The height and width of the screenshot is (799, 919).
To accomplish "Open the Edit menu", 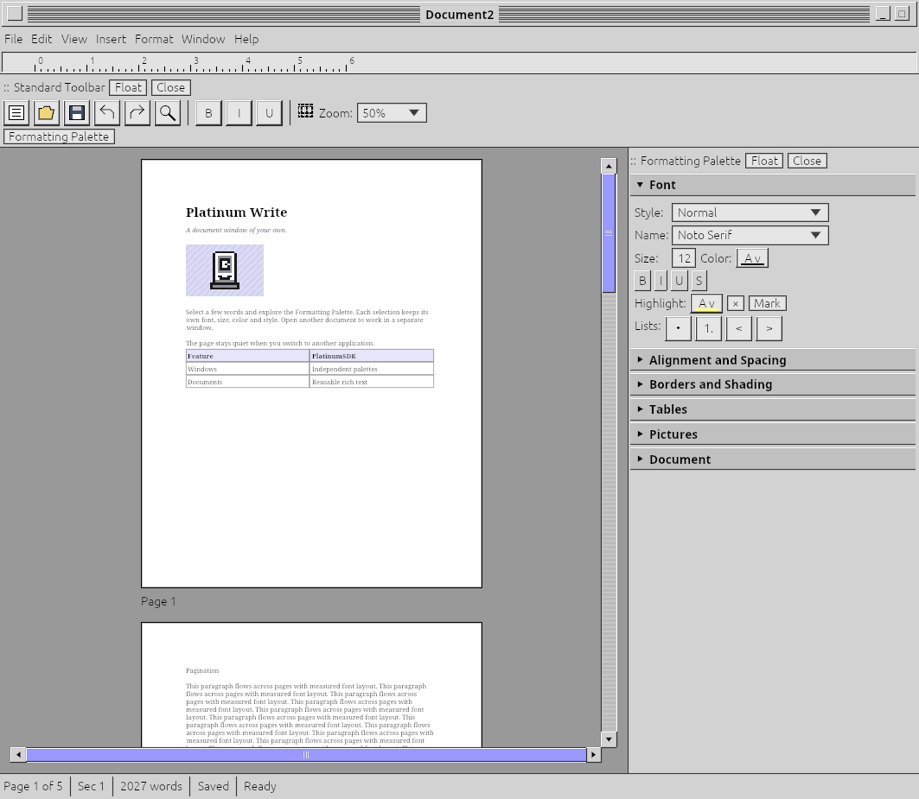I will (41, 39).
